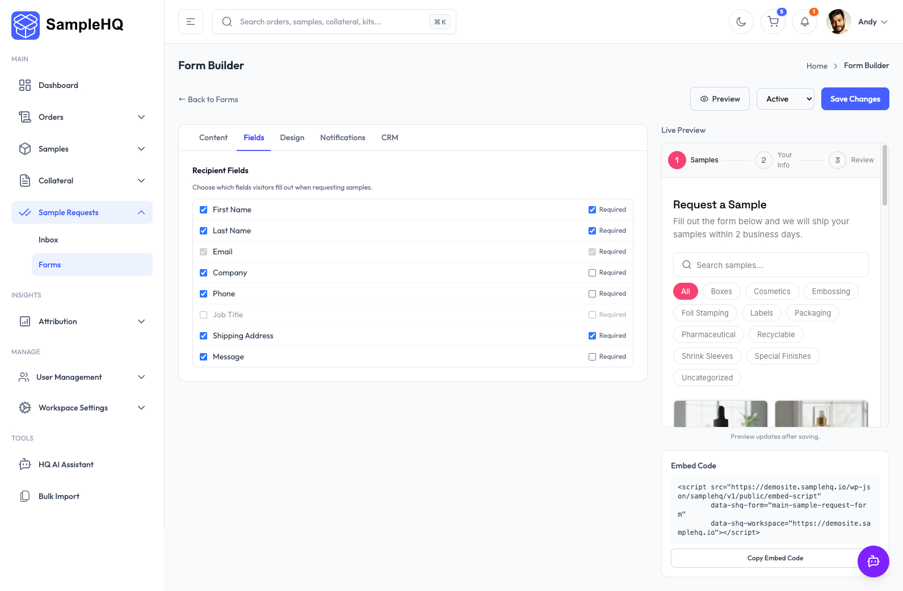Click the Sample Requests double-check icon
This screenshot has height=591, width=903.
(25, 212)
